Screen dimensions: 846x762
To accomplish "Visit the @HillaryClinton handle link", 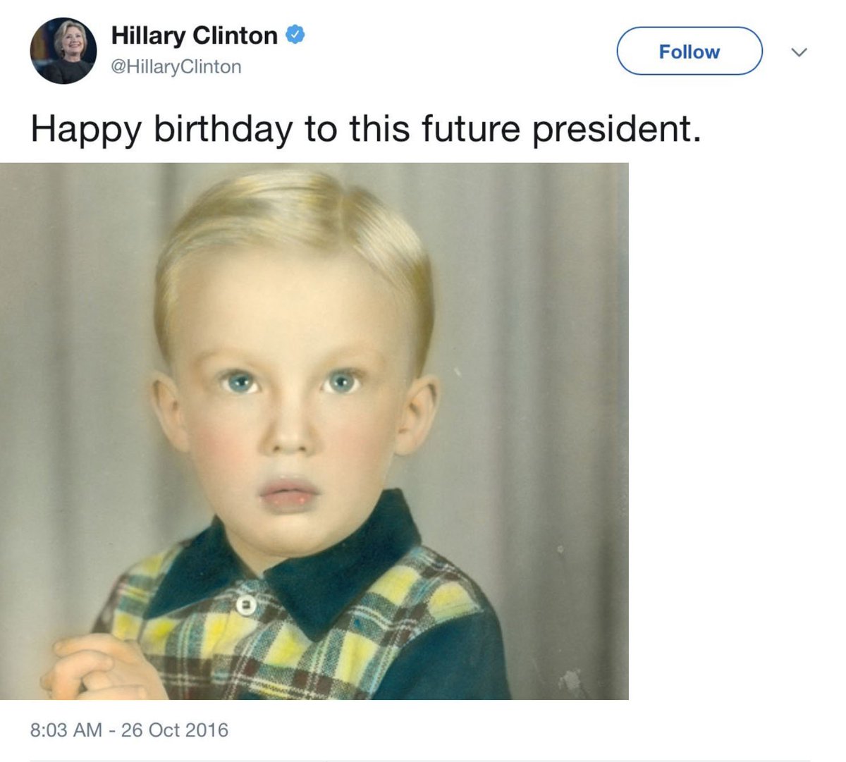I will [176, 67].
